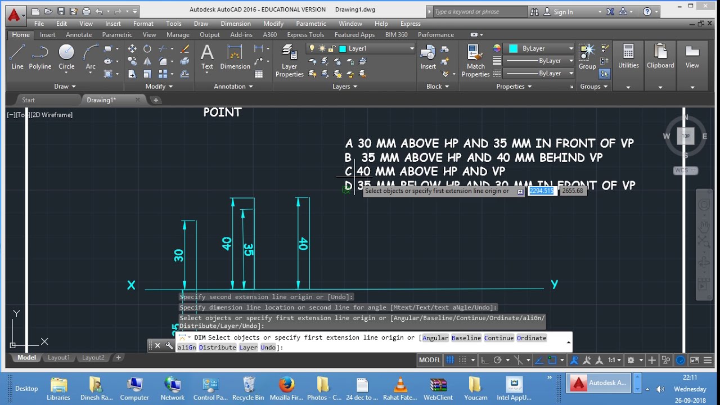This screenshot has height=405, width=720.
Task: Expand the Draw panel flyout
Action: pos(65,87)
